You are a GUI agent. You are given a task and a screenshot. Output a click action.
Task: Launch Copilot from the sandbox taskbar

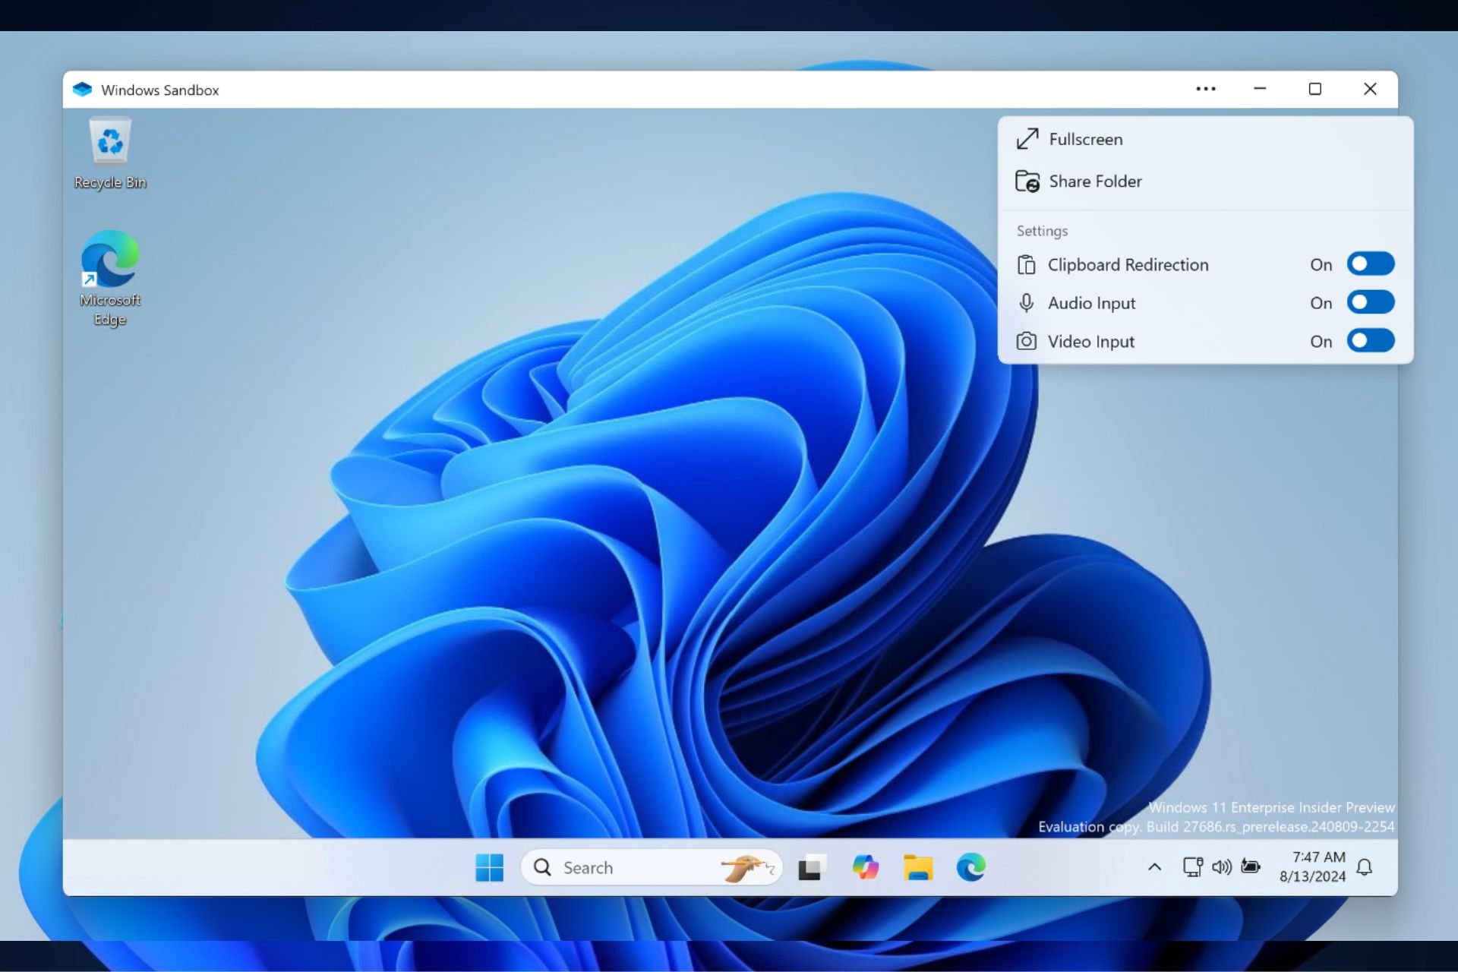coord(865,867)
